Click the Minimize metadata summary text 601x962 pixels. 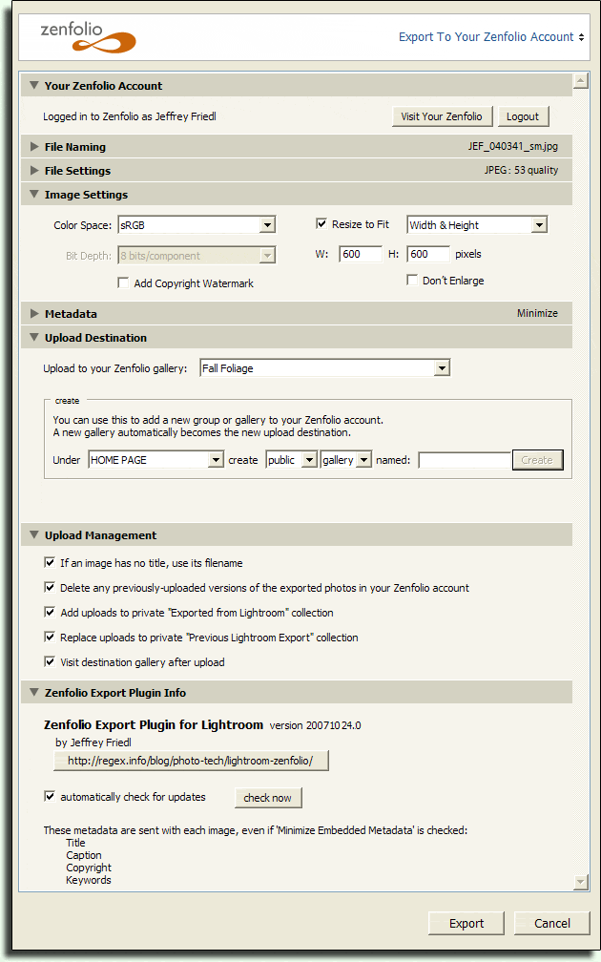pyautogui.click(x=537, y=313)
